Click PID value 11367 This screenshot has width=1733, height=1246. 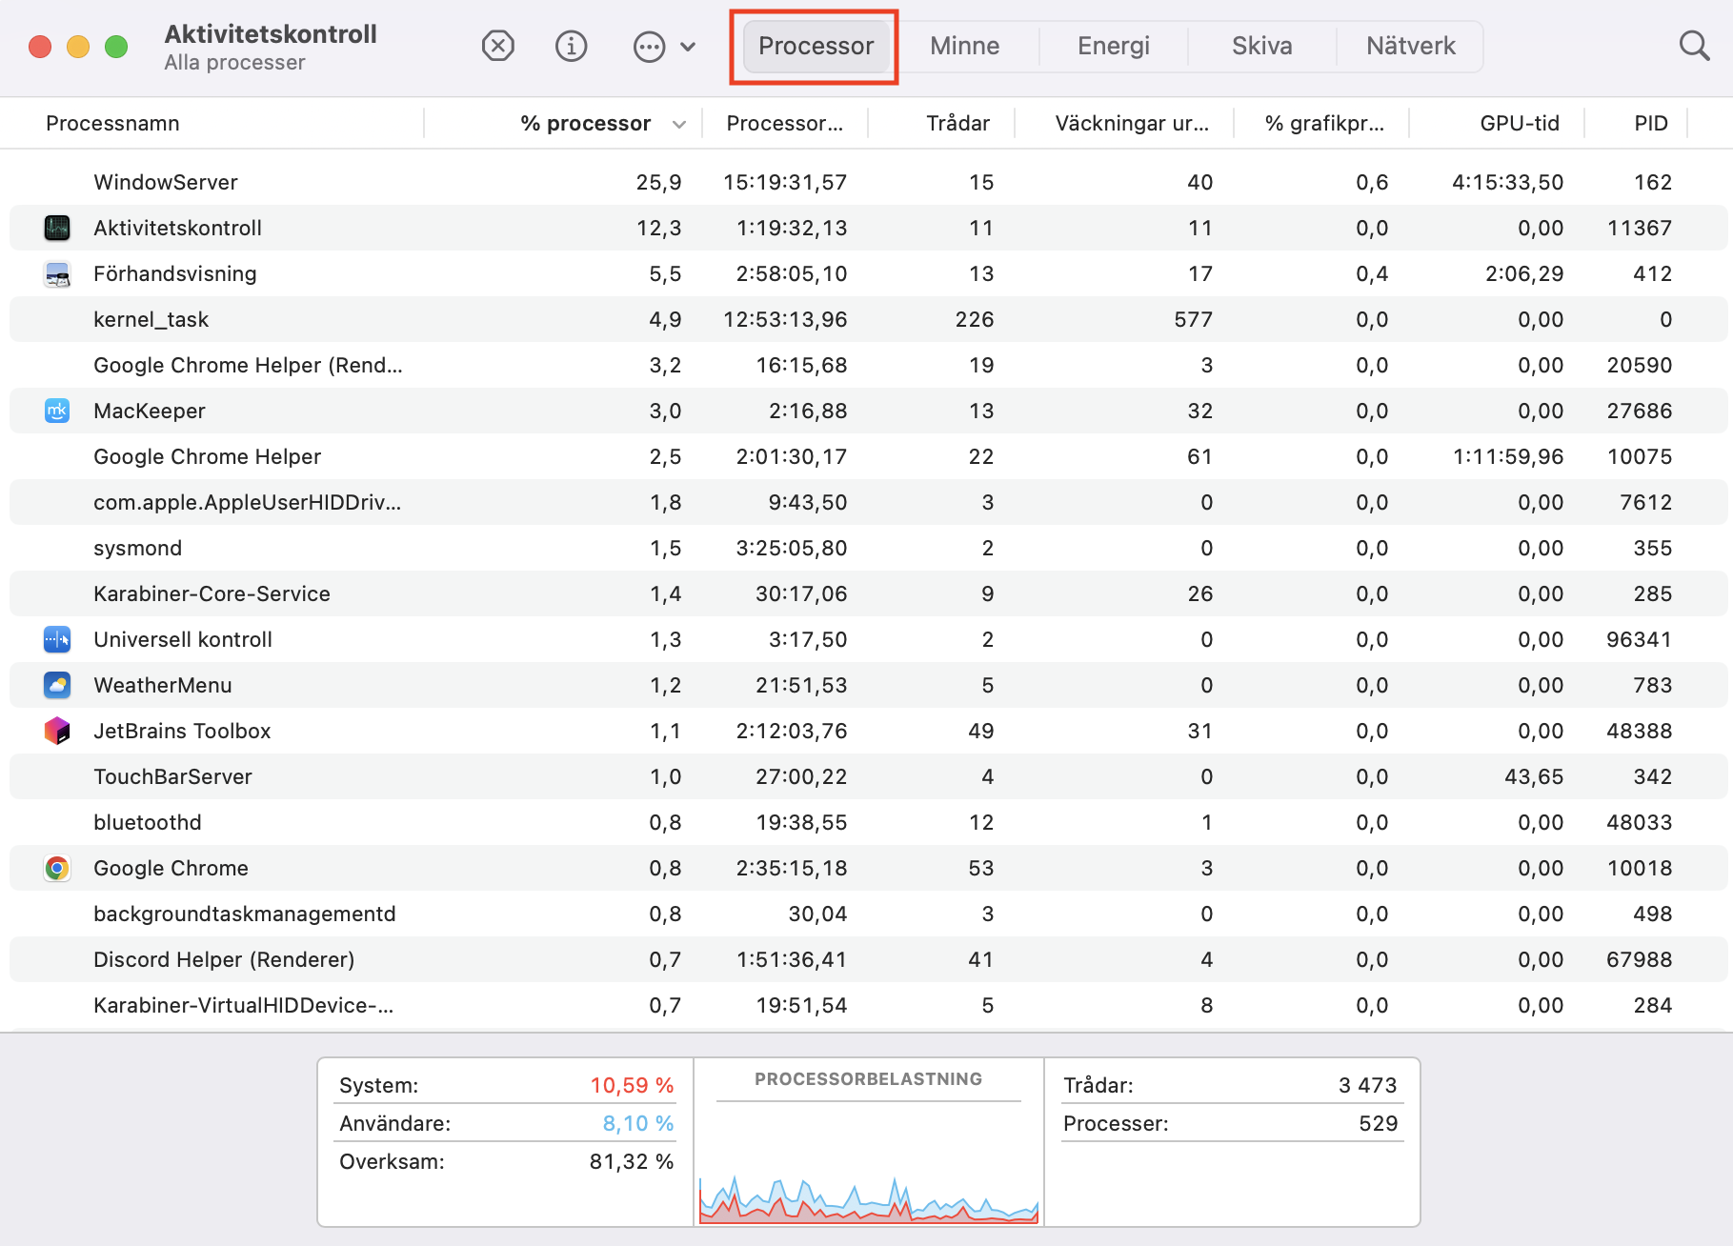click(1639, 228)
